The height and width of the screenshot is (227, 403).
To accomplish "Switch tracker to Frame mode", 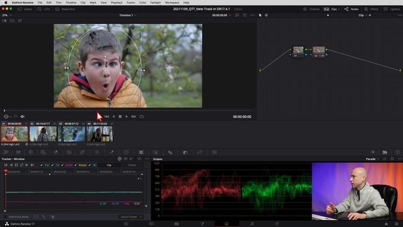I will pyautogui.click(x=132, y=165).
